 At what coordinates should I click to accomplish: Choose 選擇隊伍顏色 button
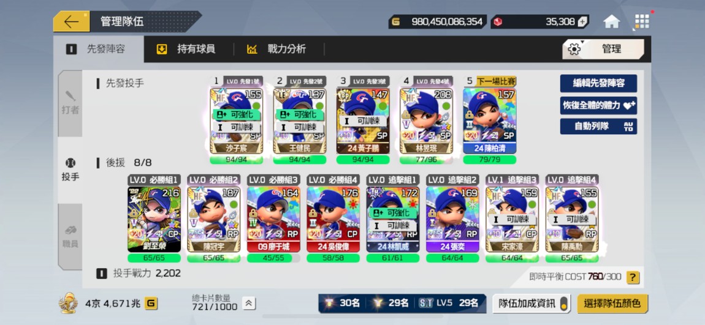pos(612,304)
